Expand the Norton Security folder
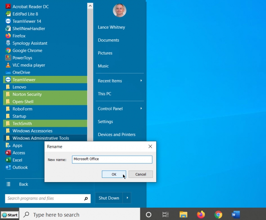Viewport: 266px width, 220px height. click(x=45, y=94)
